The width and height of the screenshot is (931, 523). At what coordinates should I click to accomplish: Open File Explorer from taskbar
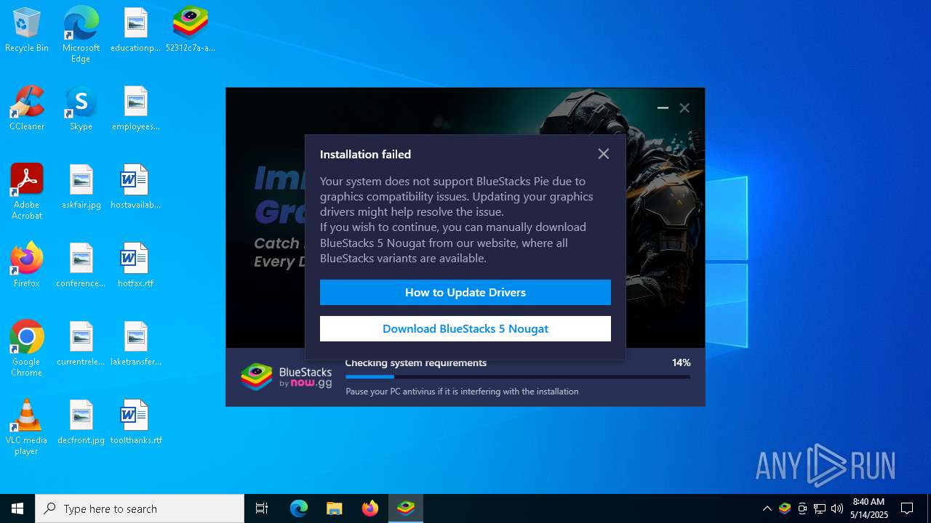335,508
